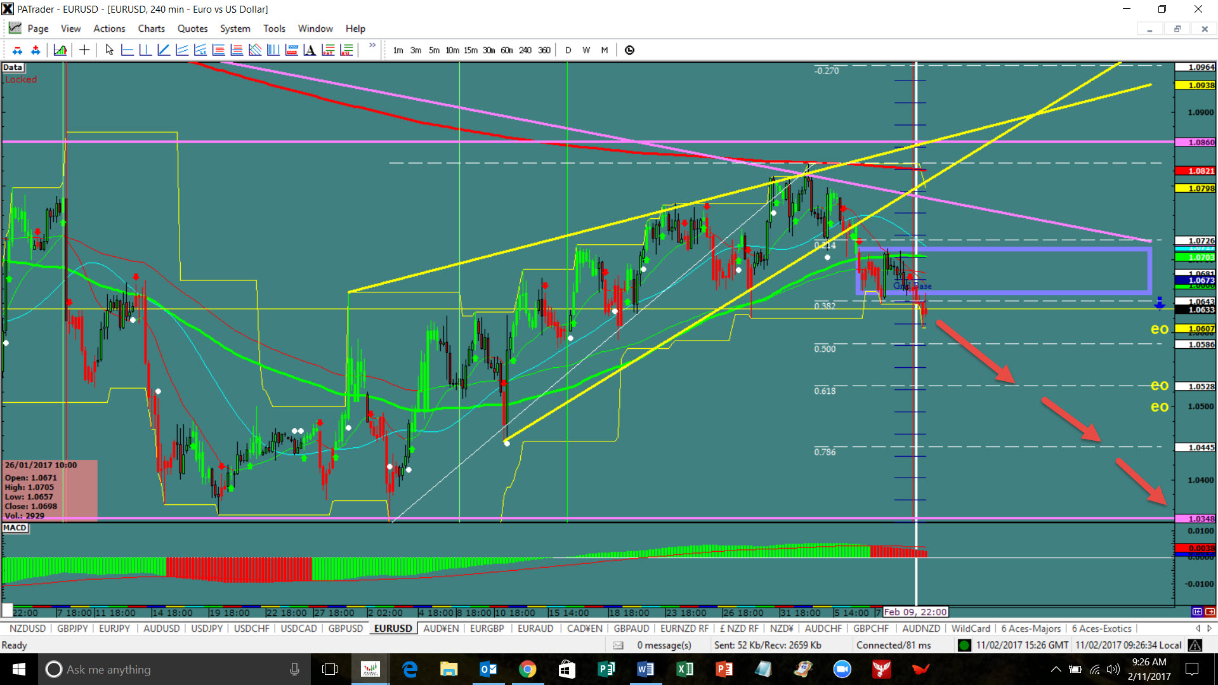The image size is (1218, 685).
Task: Select the Fibonacci expansion lines tool
Action: [x=237, y=50]
